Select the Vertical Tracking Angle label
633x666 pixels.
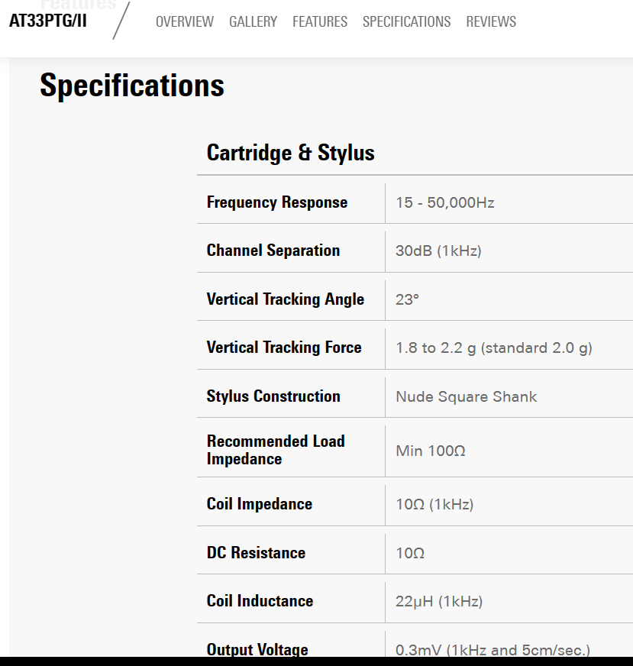[x=286, y=299]
